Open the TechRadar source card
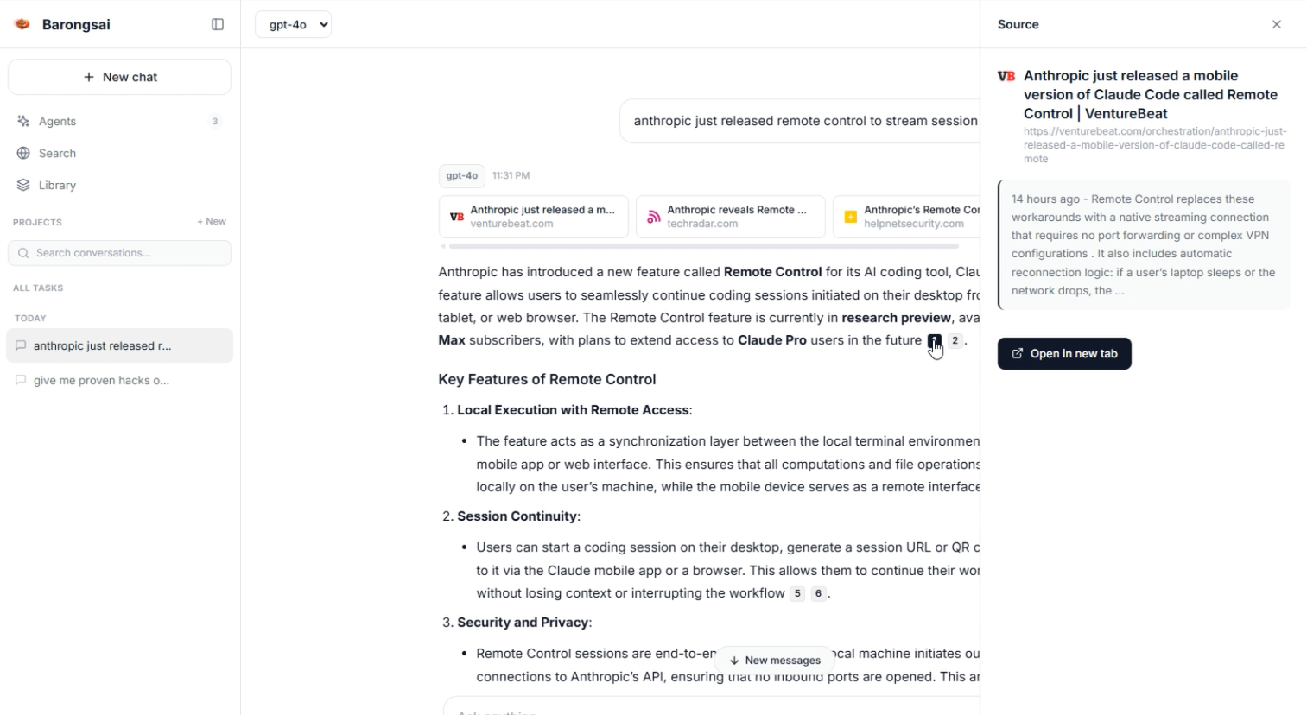The width and height of the screenshot is (1307, 715). pyautogui.click(x=731, y=217)
